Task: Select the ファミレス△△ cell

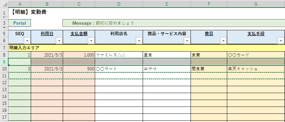Action: [119, 55]
